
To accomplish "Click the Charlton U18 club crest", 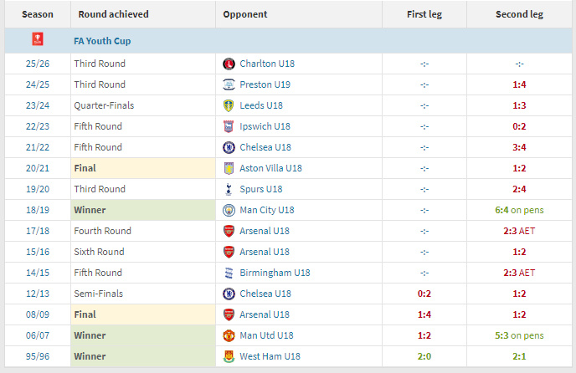I will pyautogui.click(x=229, y=64).
